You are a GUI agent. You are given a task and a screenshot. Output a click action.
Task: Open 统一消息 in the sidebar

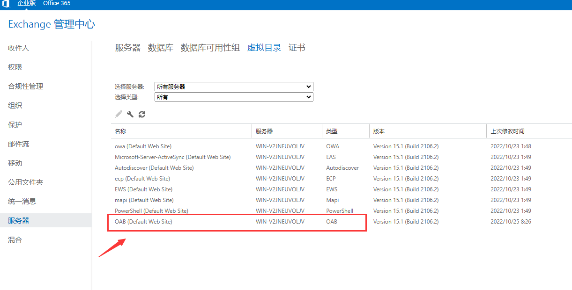[x=22, y=202]
